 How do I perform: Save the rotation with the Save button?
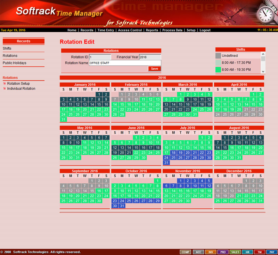click(x=154, y=69)
